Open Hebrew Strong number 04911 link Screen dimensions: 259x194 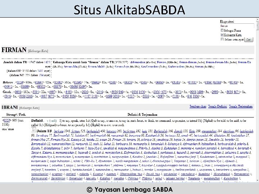click(x=8, y=87)
